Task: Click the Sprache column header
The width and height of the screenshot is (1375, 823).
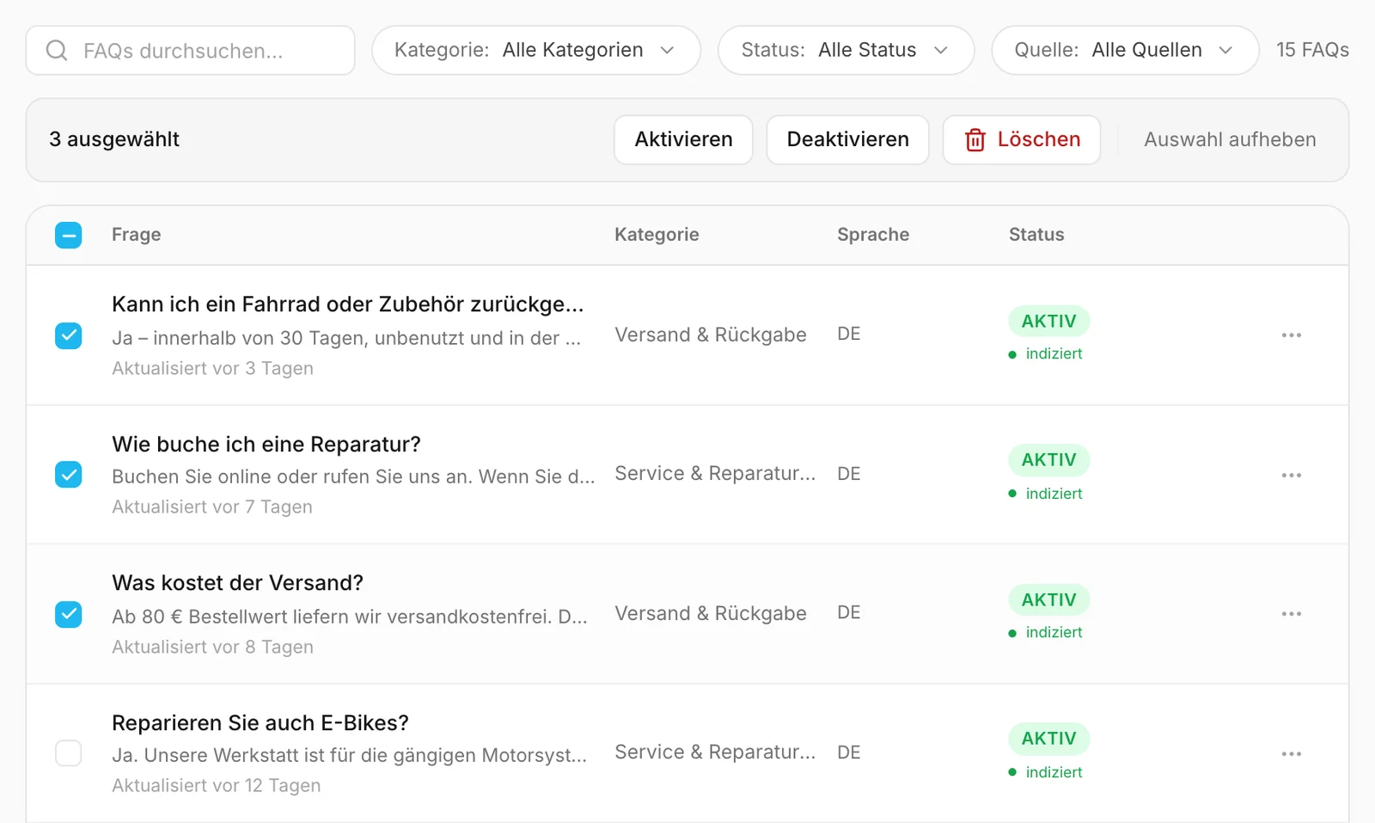Action: pyautogui.click(x=873, y=235)
